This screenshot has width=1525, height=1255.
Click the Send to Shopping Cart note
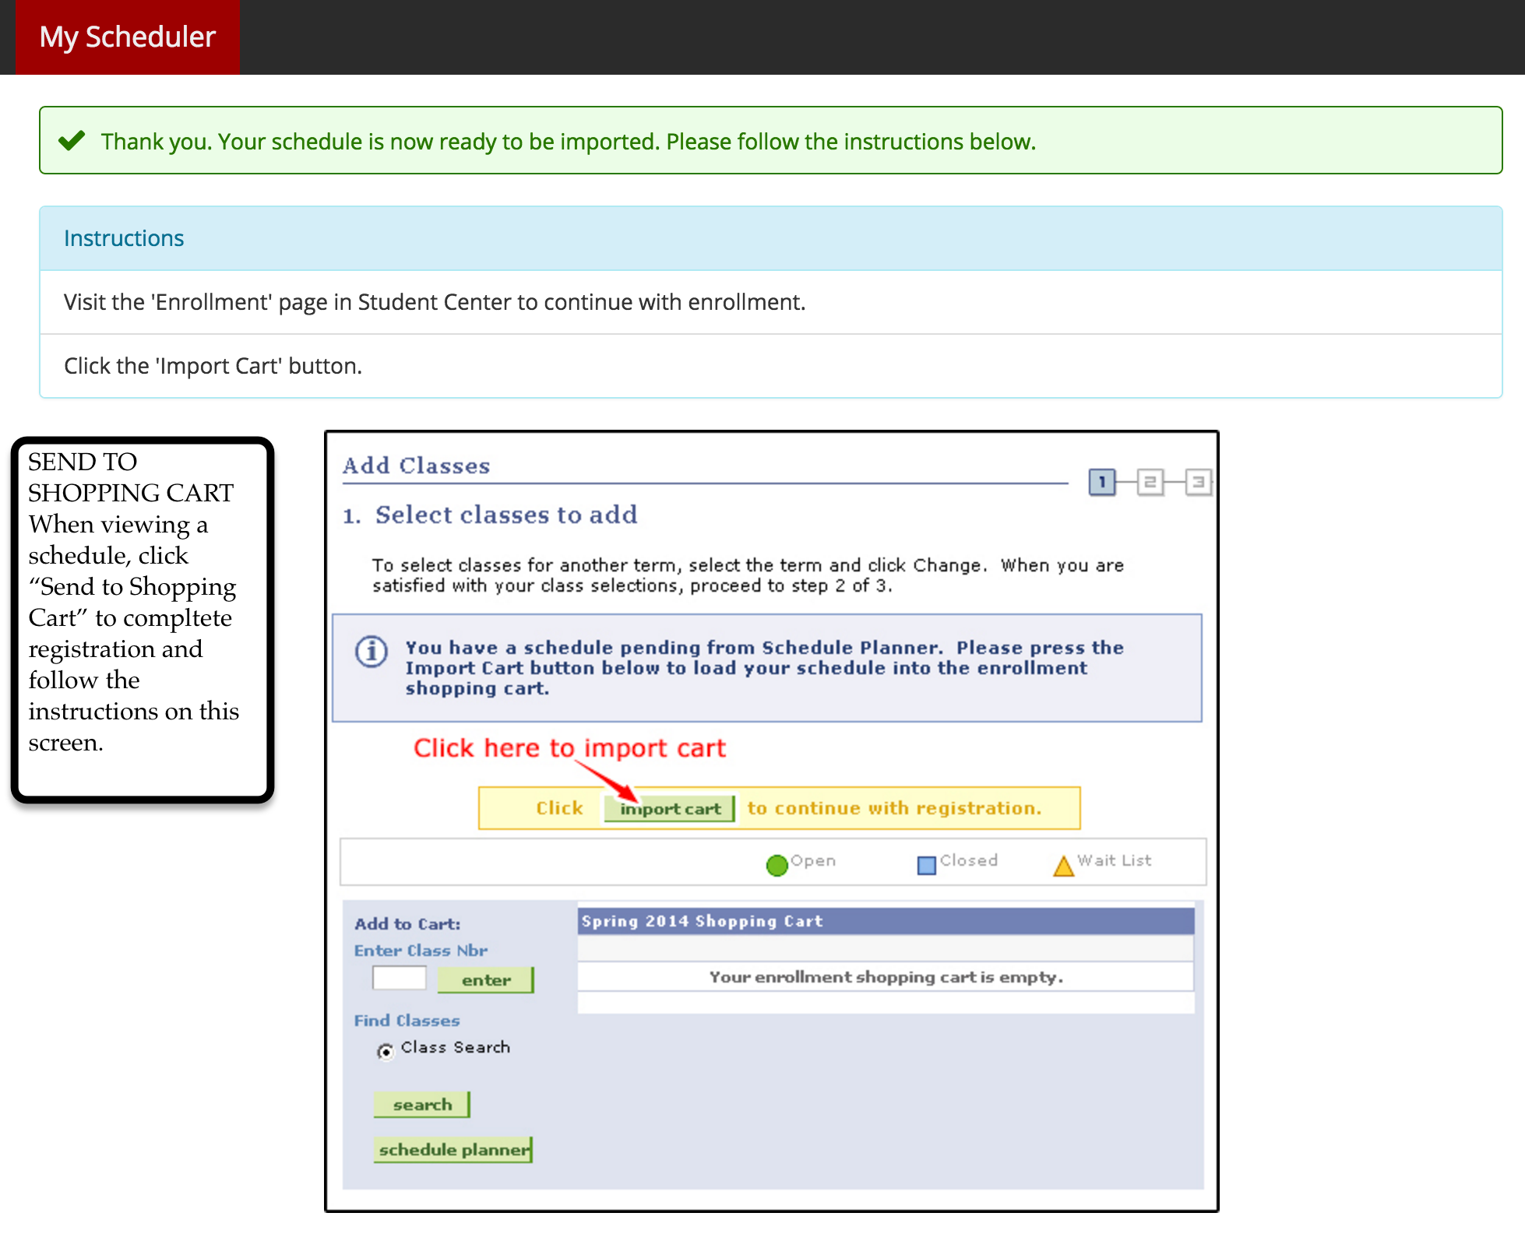142,619
